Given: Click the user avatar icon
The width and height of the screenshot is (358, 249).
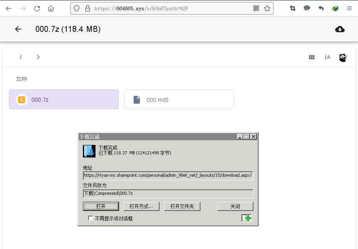Looking at the screenshot, I should (x=343, y=57).
